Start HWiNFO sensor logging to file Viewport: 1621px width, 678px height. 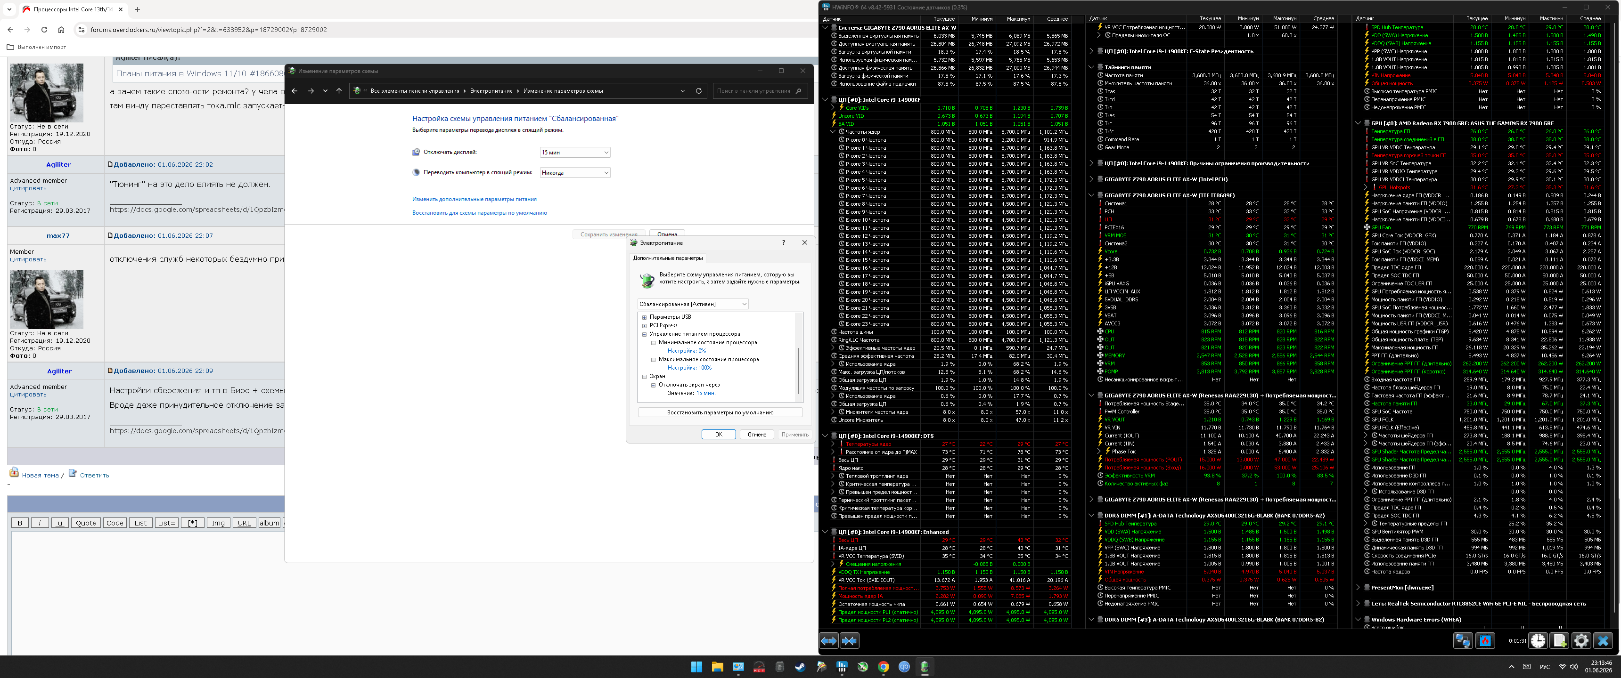tap(1559, 641)
